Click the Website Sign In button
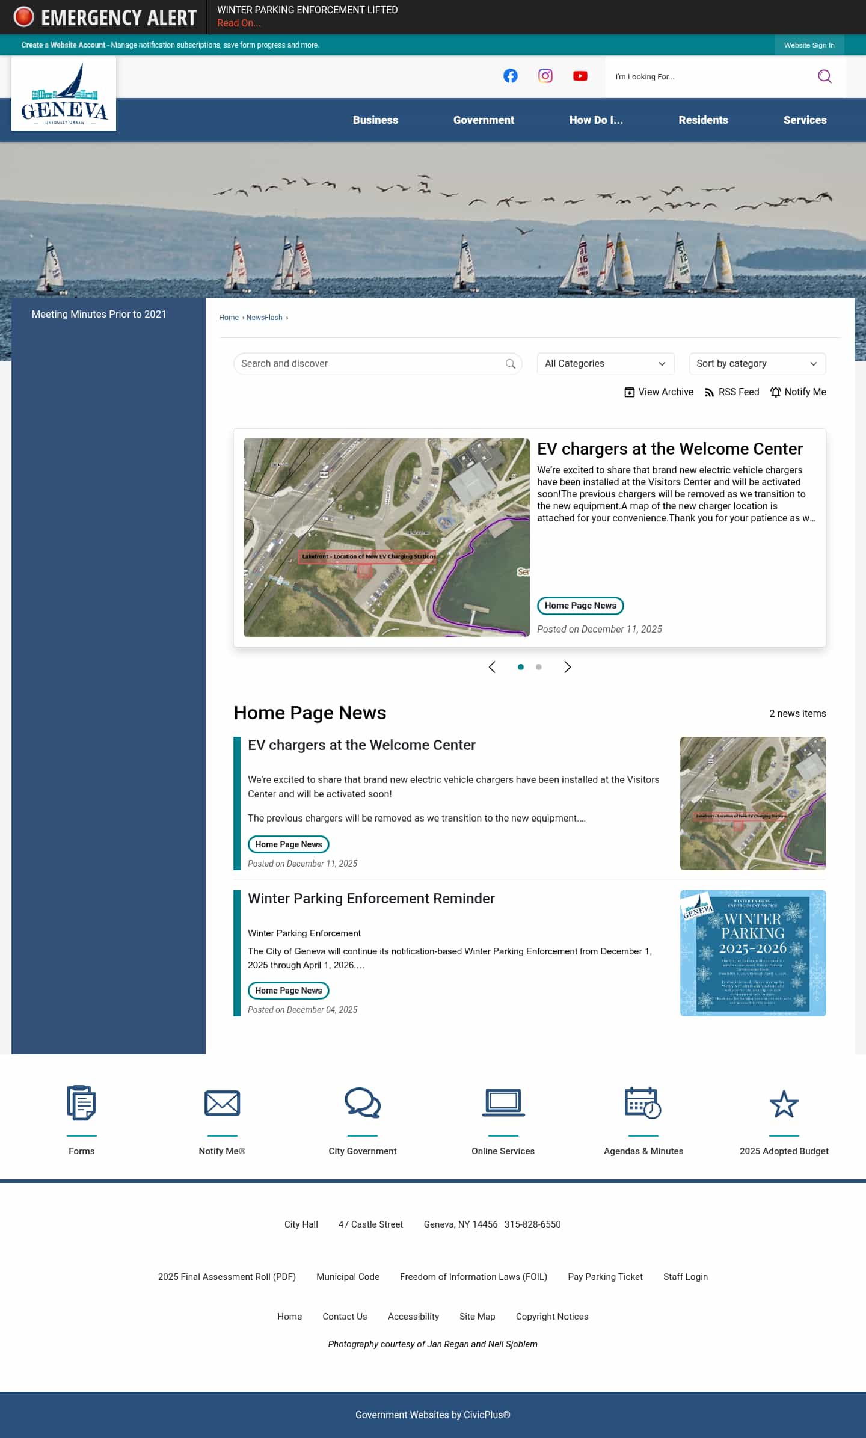Image resolution: width=866 pixels, height=1438 pixels. click(x=809, y=45)
